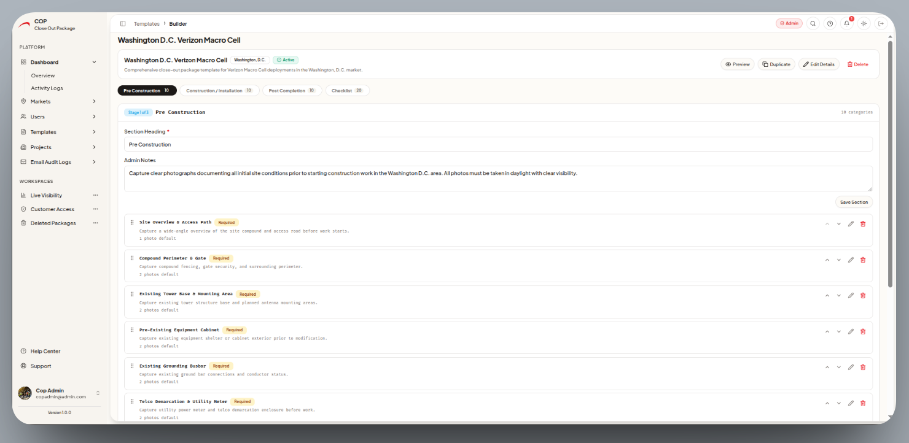The height and width of the screenshot is (443, 909).
Task: Expand the Templates sidebar menu
Action: coord(94,132)
